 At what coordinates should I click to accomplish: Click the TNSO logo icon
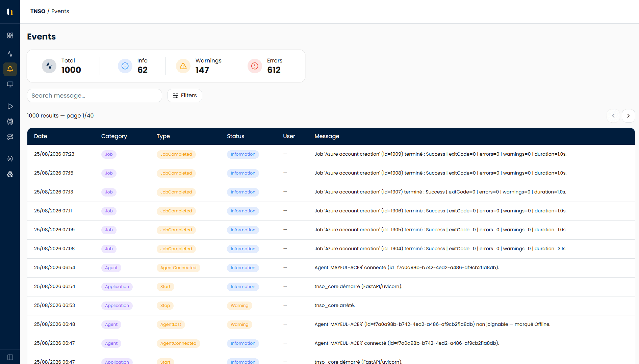[10, 12]
